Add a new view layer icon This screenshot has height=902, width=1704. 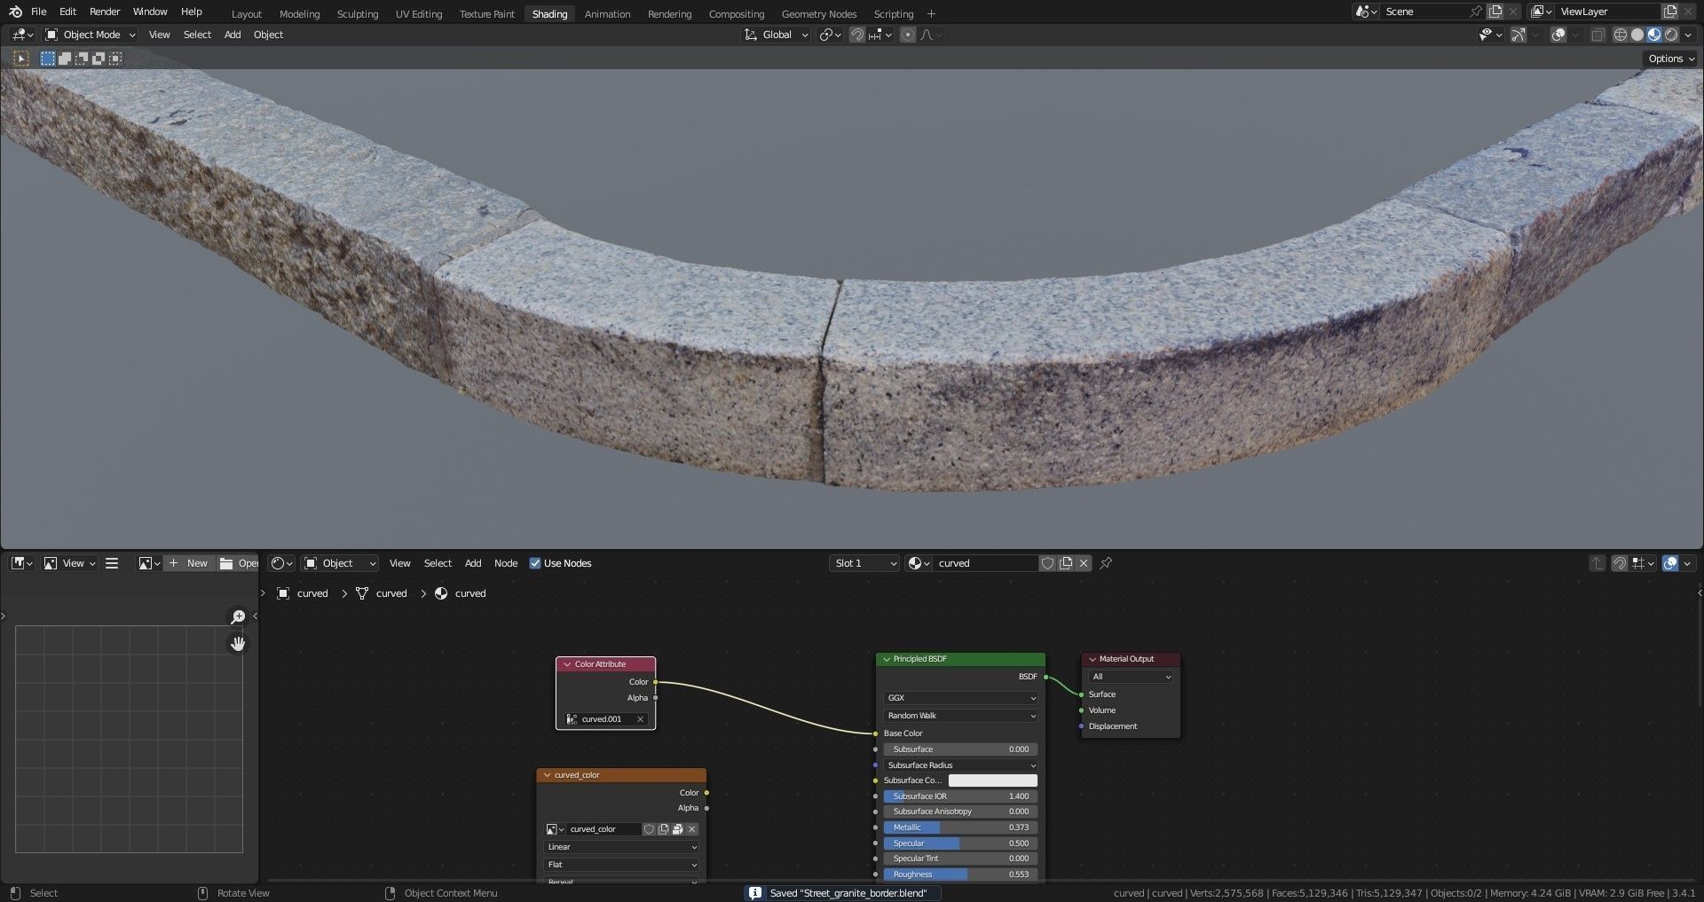(1670, 12)
